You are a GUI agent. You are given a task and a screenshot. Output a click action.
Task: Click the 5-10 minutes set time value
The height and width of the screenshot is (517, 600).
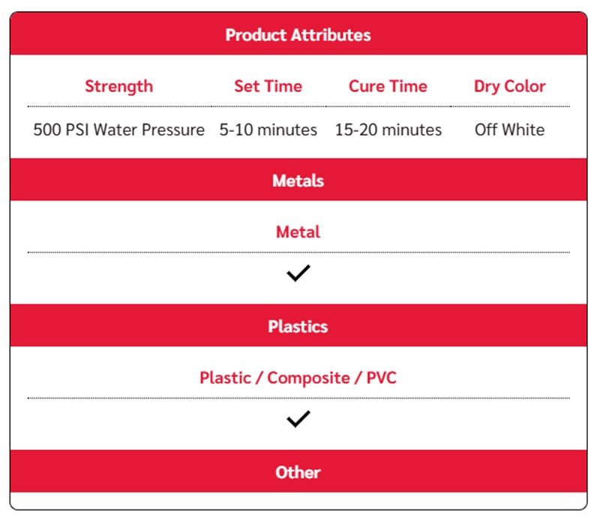pos(268,130)
